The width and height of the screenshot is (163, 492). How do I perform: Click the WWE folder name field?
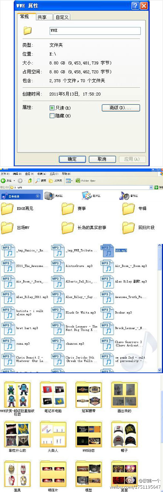click(95, 31)
